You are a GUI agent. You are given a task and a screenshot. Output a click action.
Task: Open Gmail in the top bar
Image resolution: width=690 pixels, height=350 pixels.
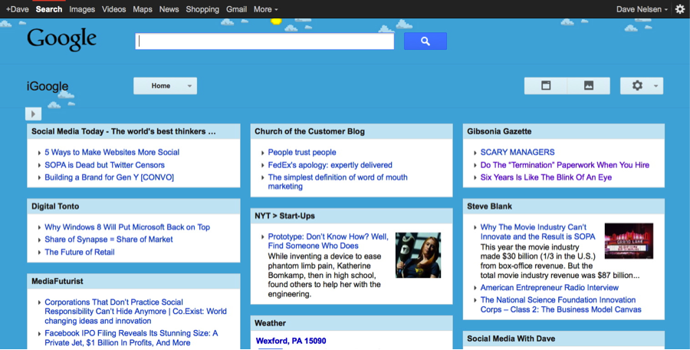click(x=236, y=9)
